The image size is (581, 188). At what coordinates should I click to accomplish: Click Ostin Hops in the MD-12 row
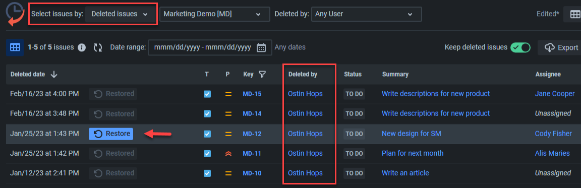click(305, 134)
